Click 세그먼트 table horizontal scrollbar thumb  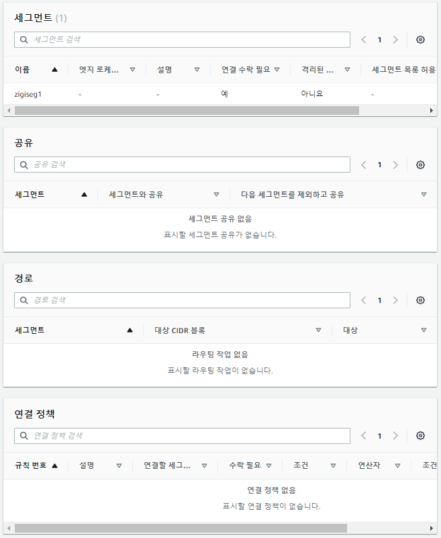pos(187,110)
